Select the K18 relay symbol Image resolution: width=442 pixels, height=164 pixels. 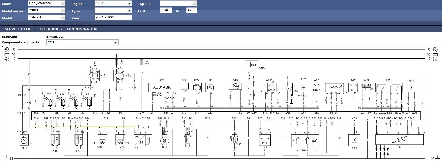point(94,76)
